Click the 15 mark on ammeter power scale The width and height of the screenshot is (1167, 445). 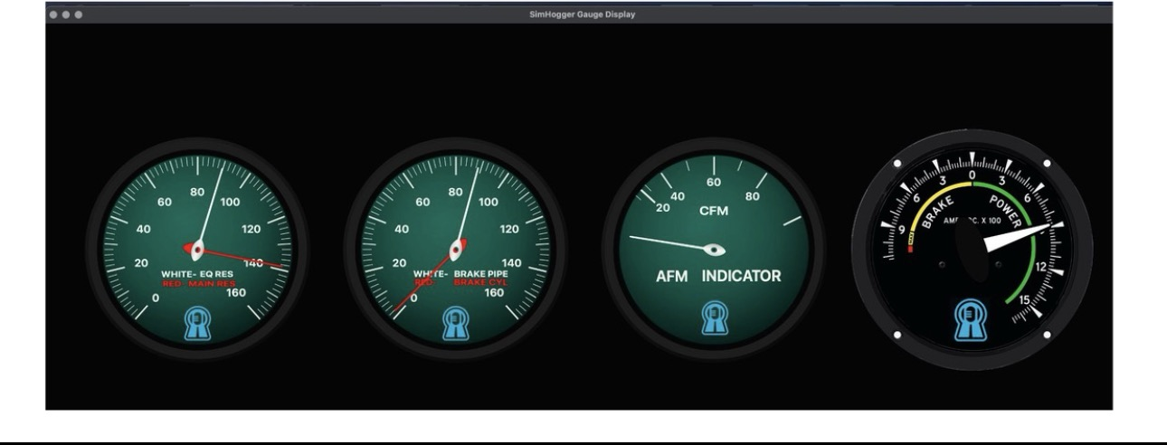coord(1023,299)
